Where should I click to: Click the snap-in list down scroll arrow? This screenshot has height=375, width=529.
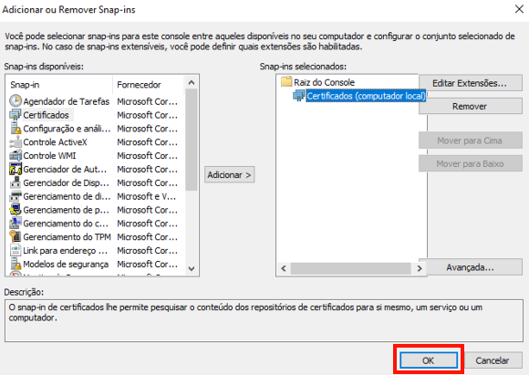click(x=192, y=268)
